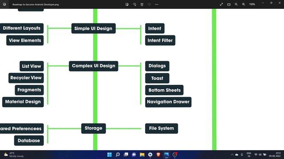
Task: Expand the hidden system tray icons chevron
Action: tap(232, 155)
